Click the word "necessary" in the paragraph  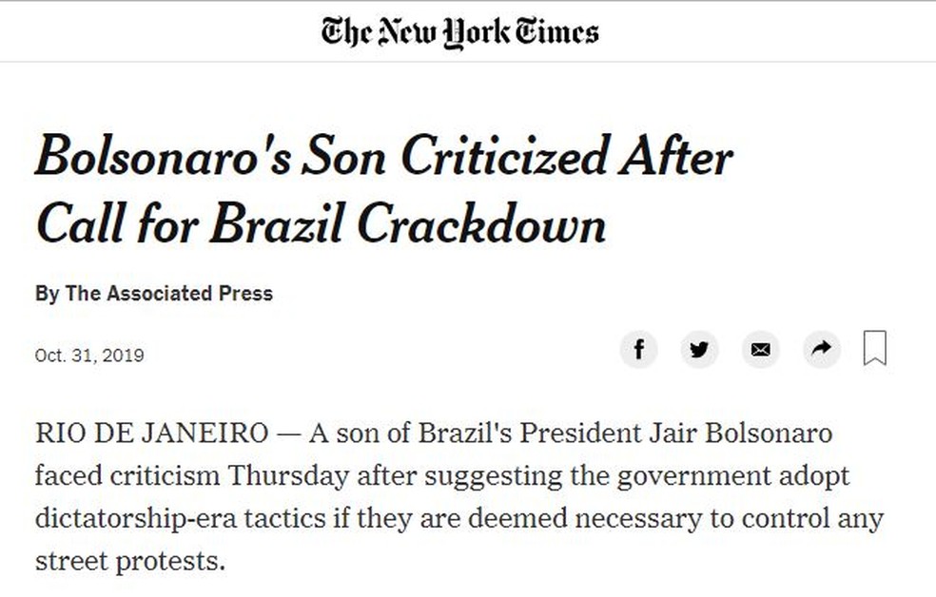click(x=638, y=519)
